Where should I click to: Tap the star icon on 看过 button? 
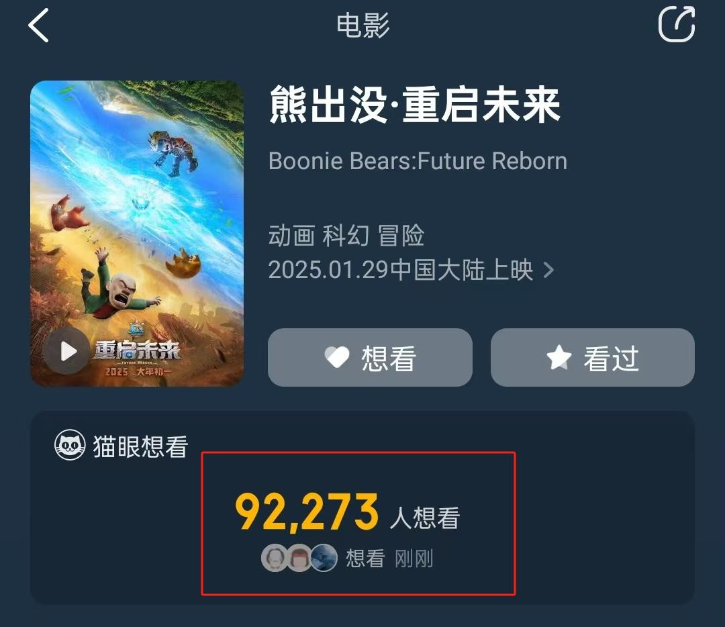(x=559, y=357)
